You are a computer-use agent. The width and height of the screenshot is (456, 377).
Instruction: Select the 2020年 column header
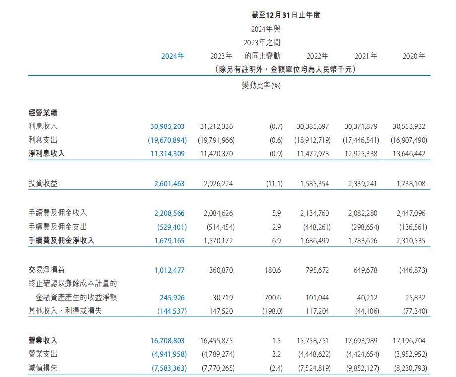pos(414,56)
